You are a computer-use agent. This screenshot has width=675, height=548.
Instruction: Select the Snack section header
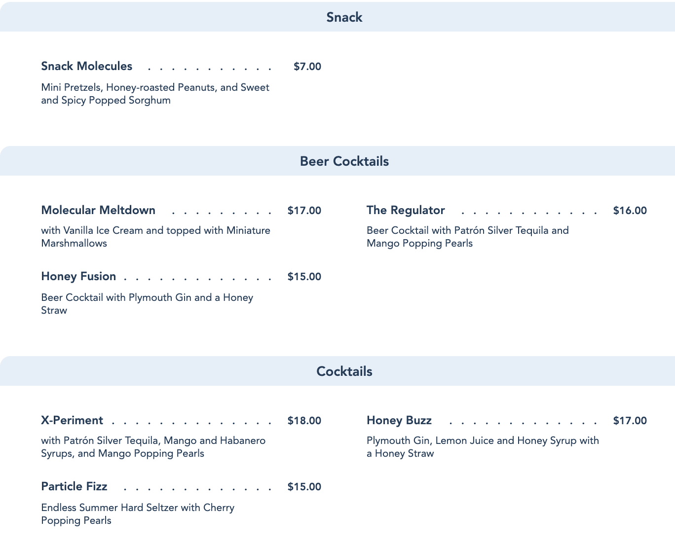[344, 17]
